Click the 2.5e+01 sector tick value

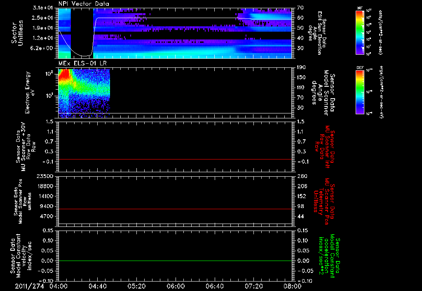coord(42,18)
